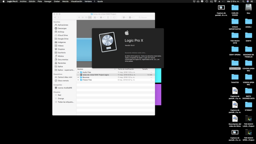
Task: Open Imágenes in Finder sidebar
Action: point(62,42)
